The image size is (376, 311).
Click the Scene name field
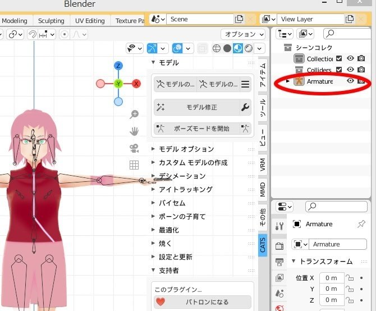tap(200, 19)
